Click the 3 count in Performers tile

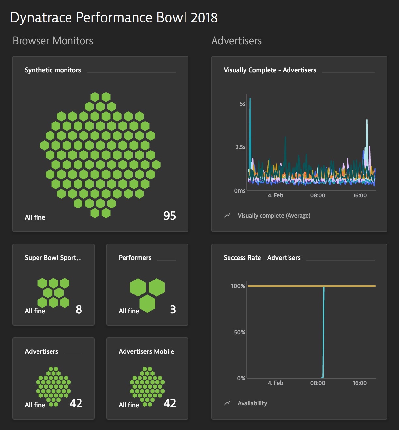pyautogui.click(x=173, y=309)
